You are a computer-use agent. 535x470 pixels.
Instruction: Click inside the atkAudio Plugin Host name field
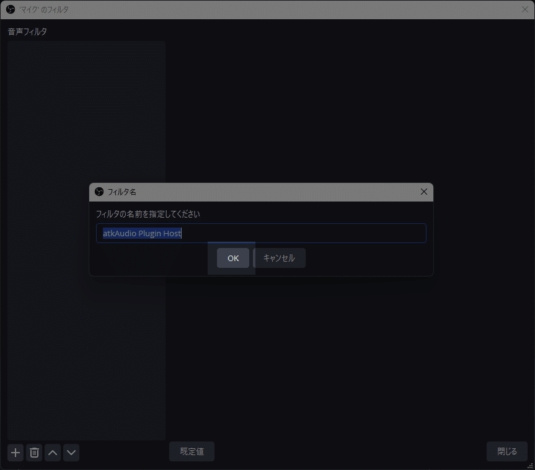pos(260,233)
